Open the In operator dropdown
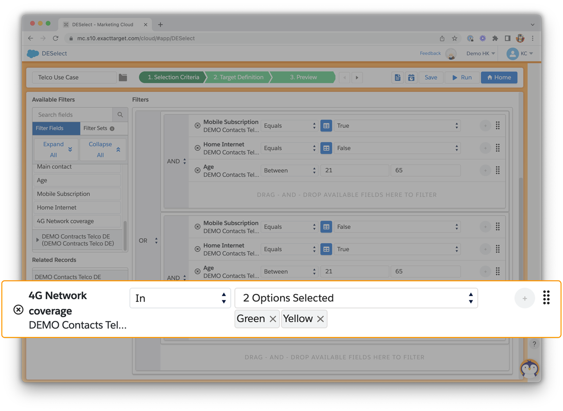563x411 pixels. [180, 298]
